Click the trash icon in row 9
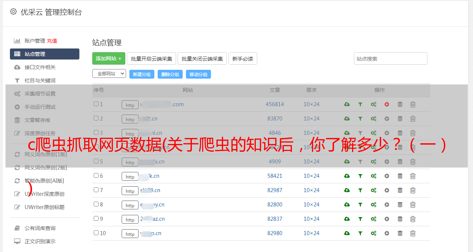The width and height of the screenshot is (473, 252). [x=413, y=219]
